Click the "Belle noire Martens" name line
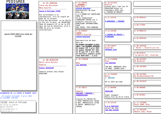Image resolution: width=161 pixels, height=114 pixels. click(x=48, y=62)
